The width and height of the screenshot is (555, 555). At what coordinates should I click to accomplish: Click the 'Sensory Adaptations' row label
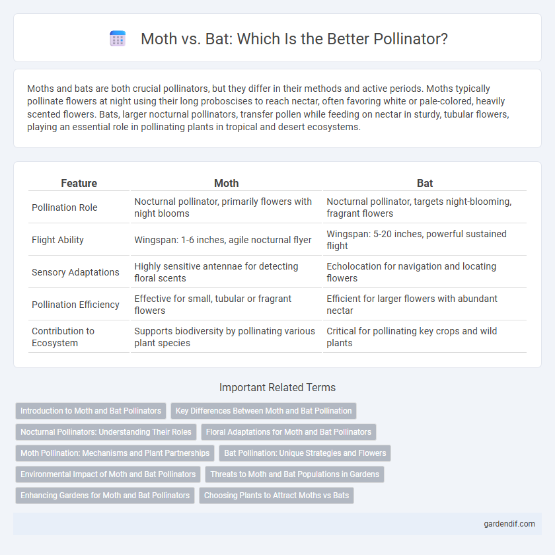[75, 272]
